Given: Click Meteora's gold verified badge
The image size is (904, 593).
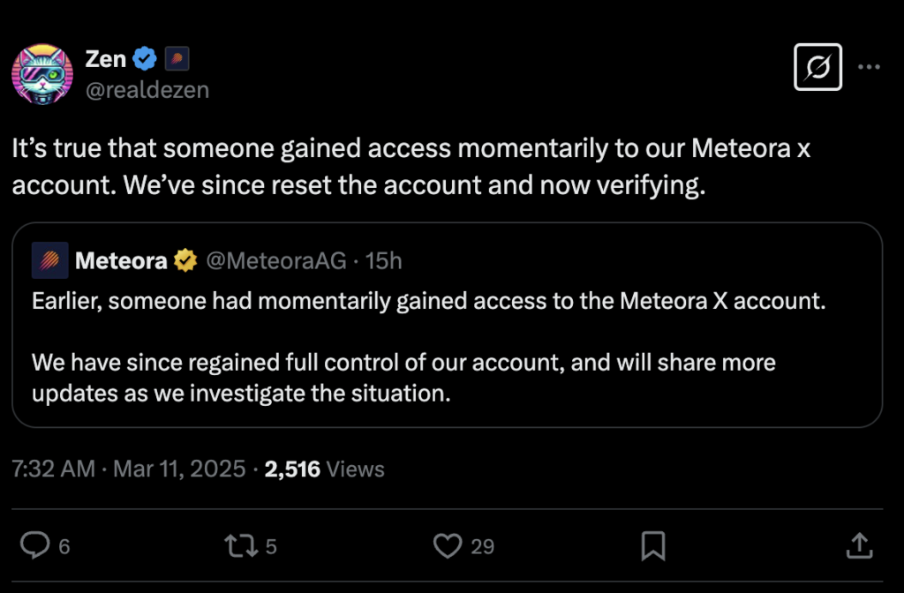Looking at the screenshot, I should 185,260.
